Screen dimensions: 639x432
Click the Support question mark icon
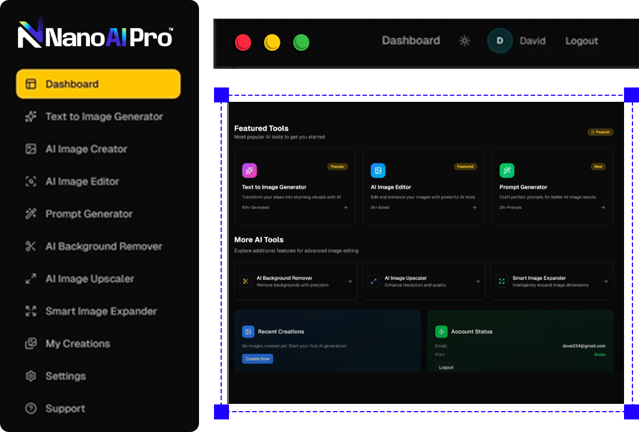tap(31, 409)
